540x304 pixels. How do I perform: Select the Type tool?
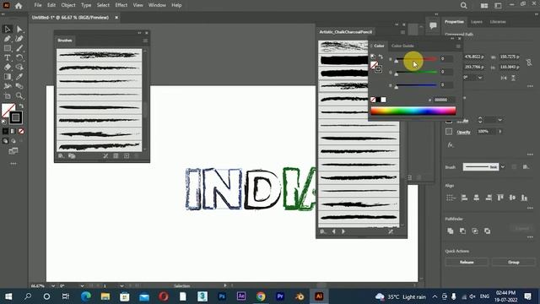8,57
